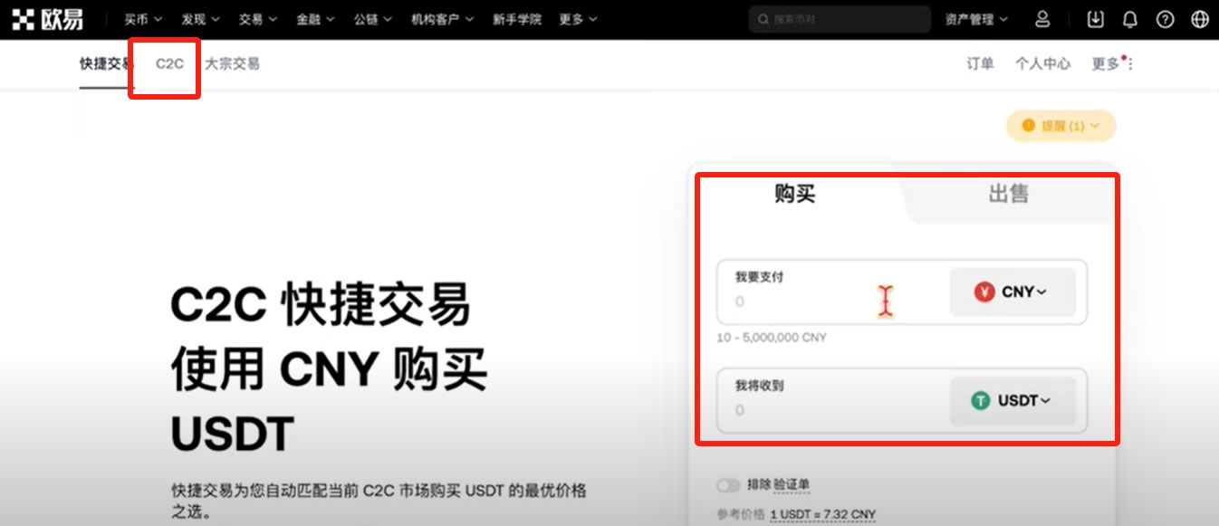This screenshot has width=1219, height=526.
Task: Click the download app icon
Action: click(x=1096, y=19)
